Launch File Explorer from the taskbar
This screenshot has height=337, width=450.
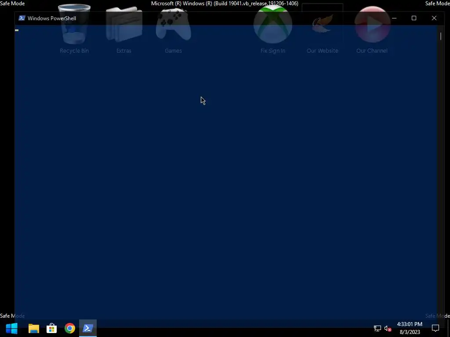[x=34, y=328]
